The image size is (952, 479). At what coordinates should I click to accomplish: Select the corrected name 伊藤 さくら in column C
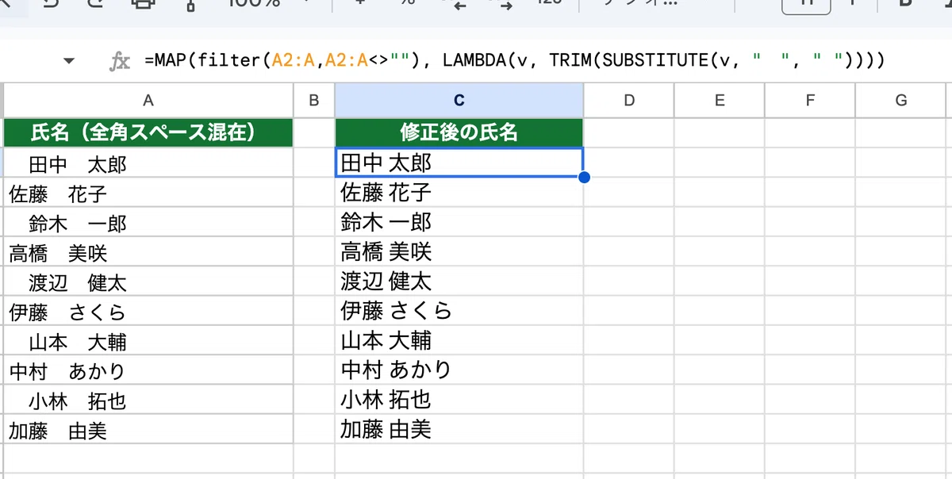pyautogui.click(x=459, y=312)
